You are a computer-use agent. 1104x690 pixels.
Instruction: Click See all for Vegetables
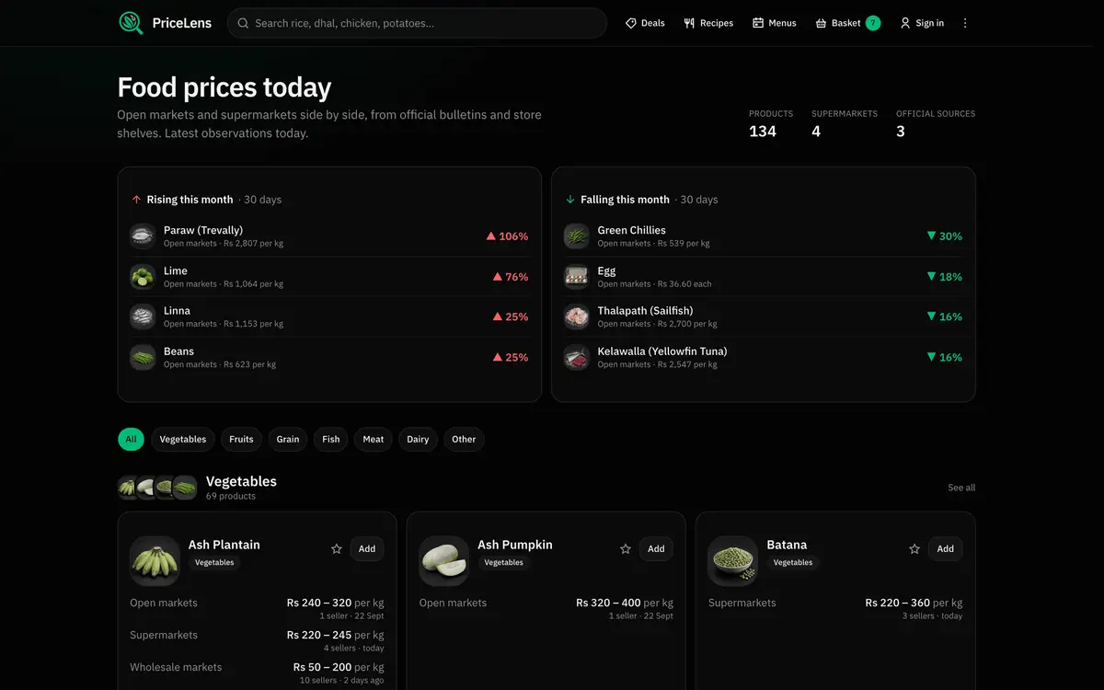[961, 488]
